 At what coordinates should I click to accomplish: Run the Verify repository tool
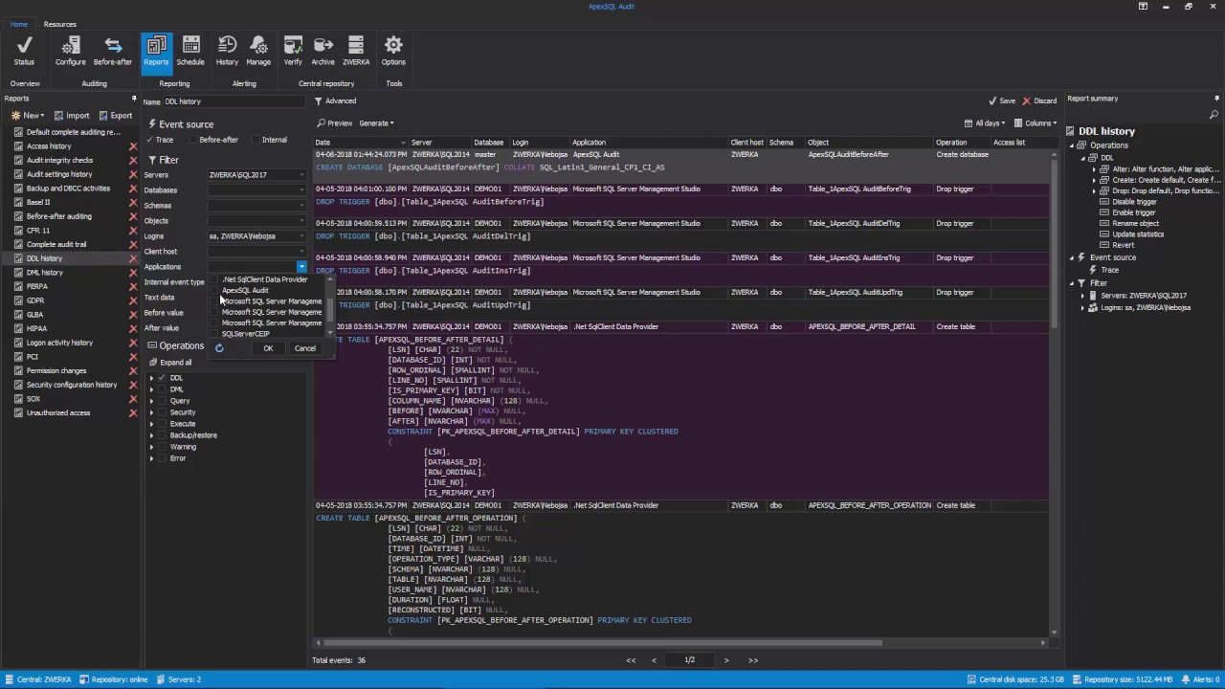tap(293, 51)
